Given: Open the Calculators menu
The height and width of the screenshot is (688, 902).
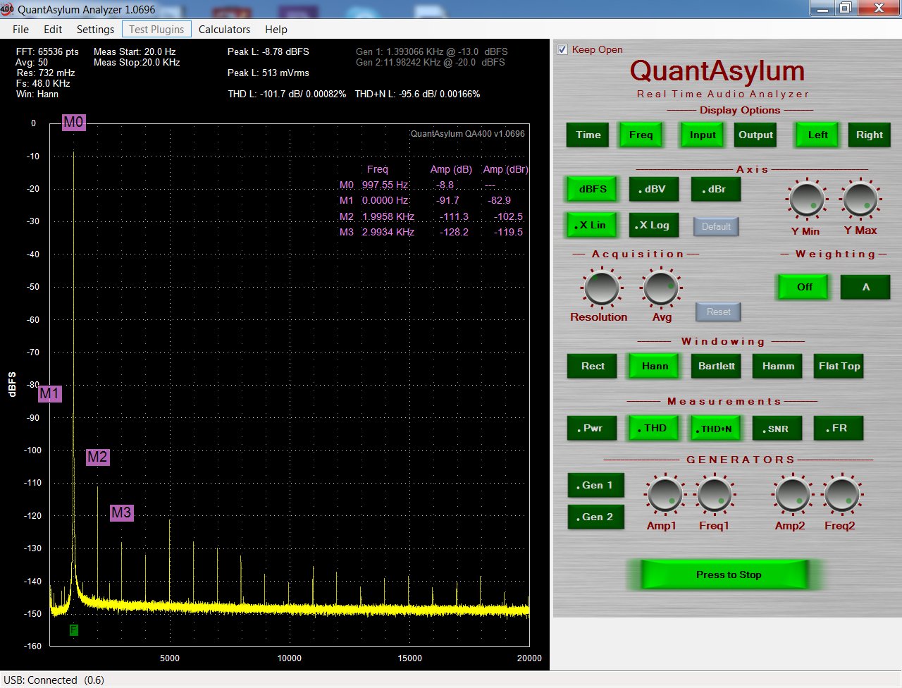Looking at the screenshot, I should [x=224, y=29].
